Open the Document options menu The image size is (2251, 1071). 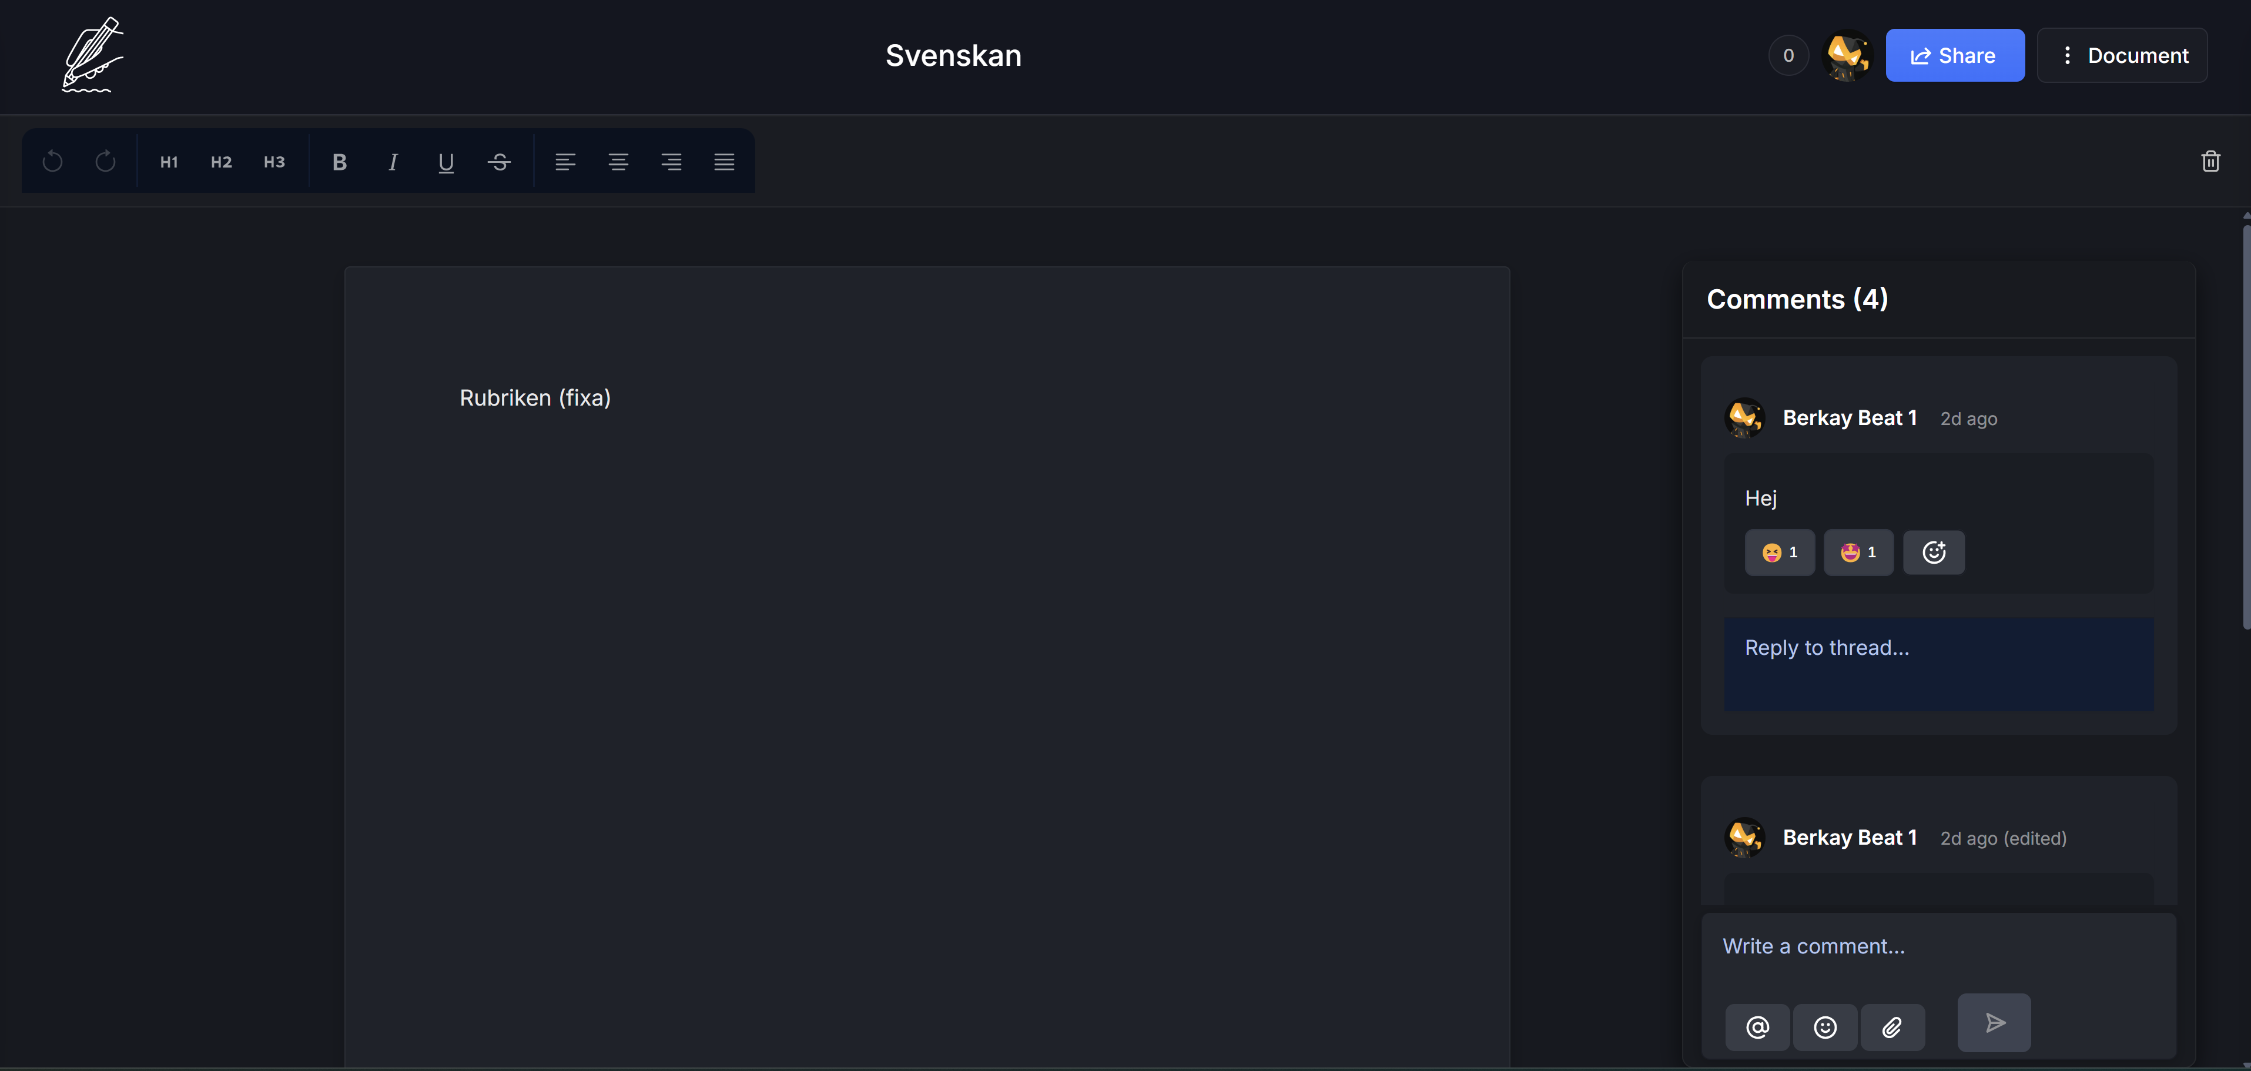click(2122, 54)
